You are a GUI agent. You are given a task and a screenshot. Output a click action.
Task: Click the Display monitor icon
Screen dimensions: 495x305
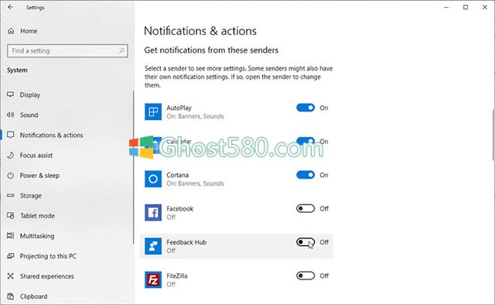(x=10, y=94)
